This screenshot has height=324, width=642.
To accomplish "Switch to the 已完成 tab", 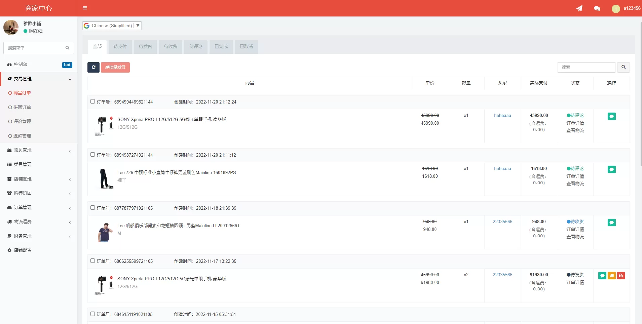I will tap(221, 47).
